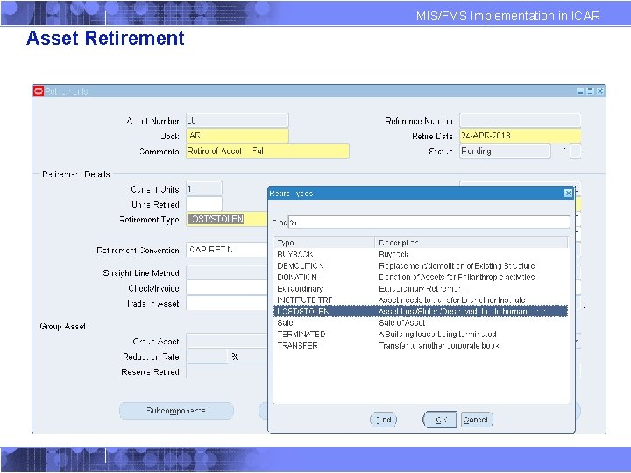
Task: Click the Straight Line Method field
Action: point(226,272)
